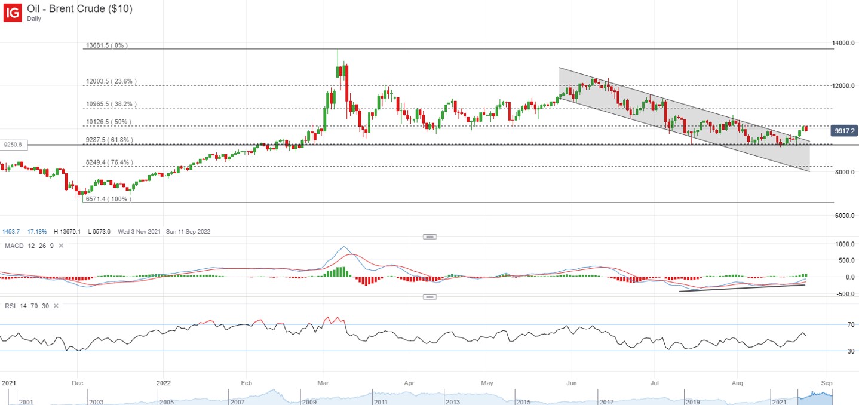The width and height of the screenshot is (859, 405).
Task: Click the Sep label on the time axis
Action: pyautogui.click(x=827, y=382)
